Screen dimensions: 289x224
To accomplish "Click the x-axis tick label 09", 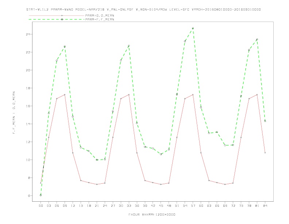I will pos(65,206).
